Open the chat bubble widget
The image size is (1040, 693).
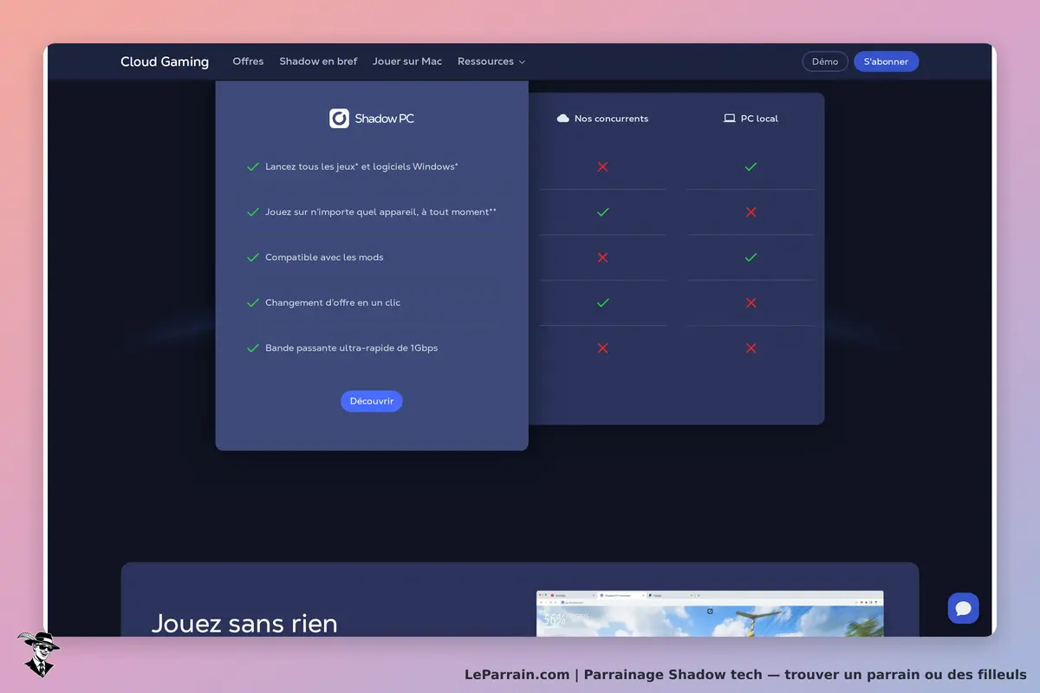[964, 608]
